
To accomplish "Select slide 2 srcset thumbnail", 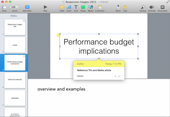I will [15, 45].
